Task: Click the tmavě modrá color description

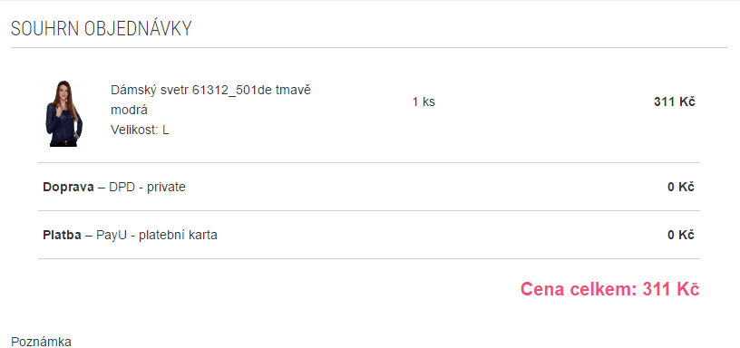Action: pyautogui.click(x=211, y=100)
